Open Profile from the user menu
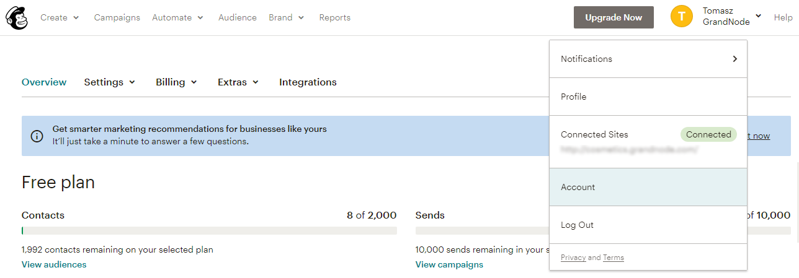Image resolution: width=799 pixels, height=278 pixels. tap(648, 97)
